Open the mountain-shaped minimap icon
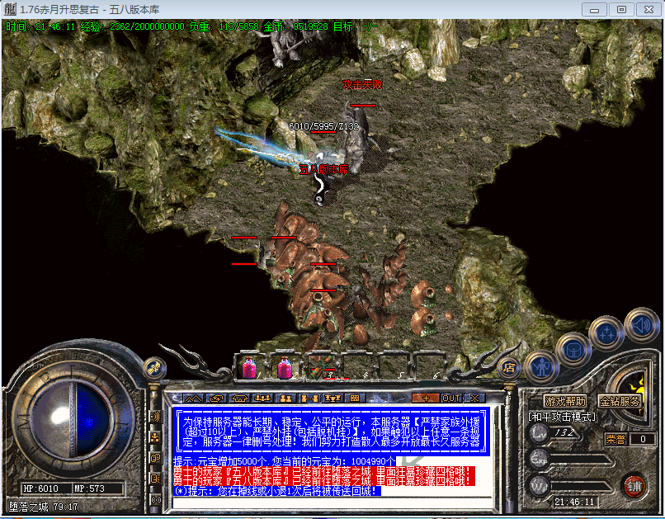Screen dimensions: 665x519 [193, 399]
